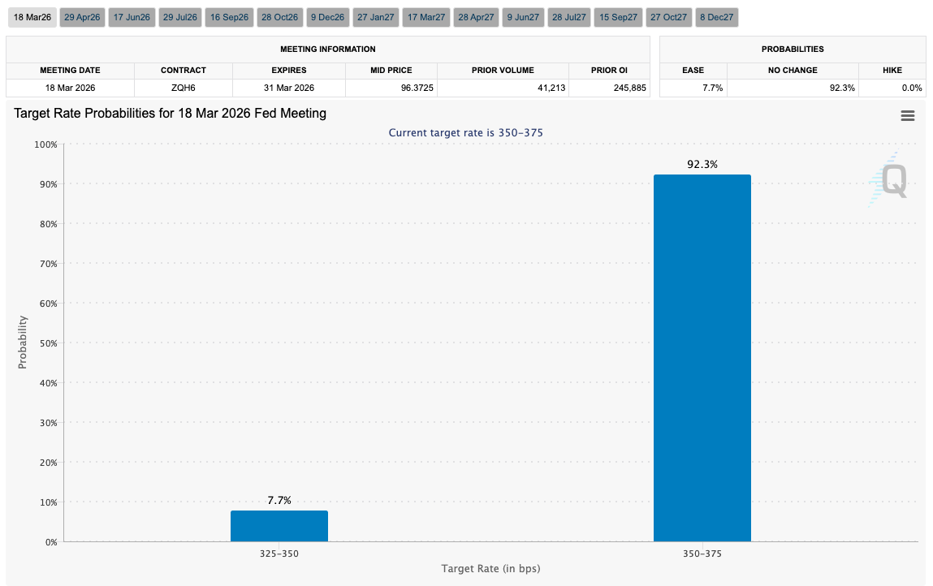
Task: Click the 7.7% bar label
Action: pos(279,501)
